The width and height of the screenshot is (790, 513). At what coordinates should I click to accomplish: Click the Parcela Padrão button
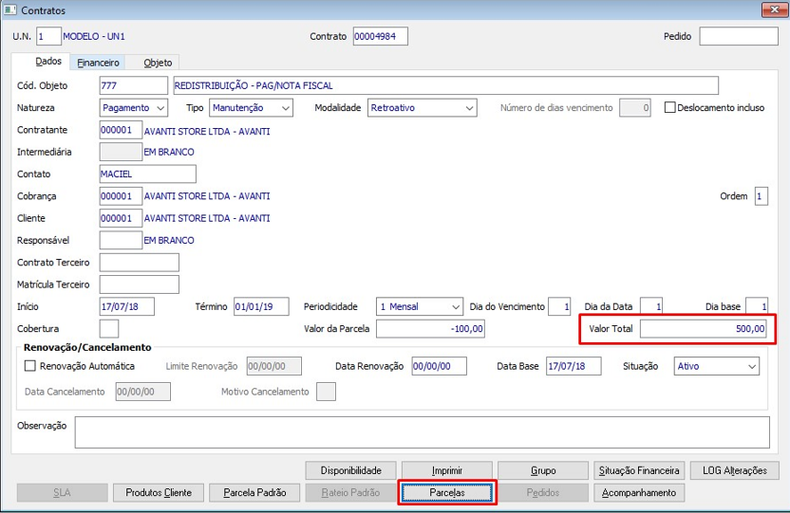(254, 493)
